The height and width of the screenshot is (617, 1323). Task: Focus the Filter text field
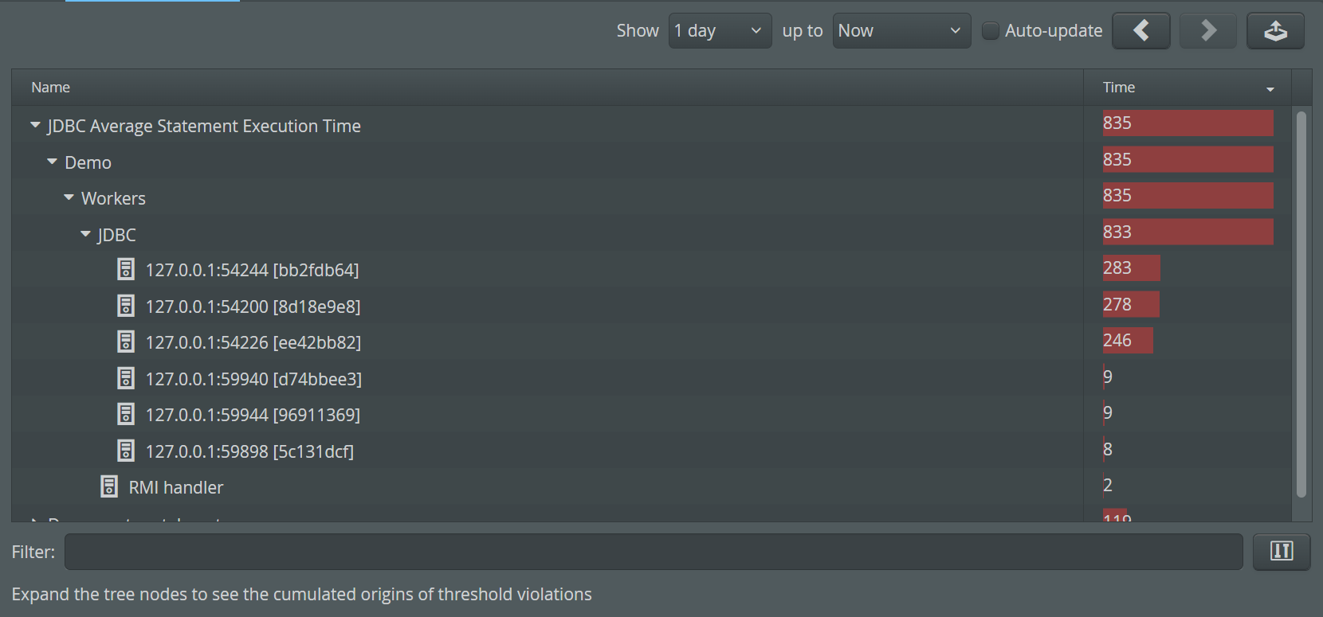click(x=654, y=552)
